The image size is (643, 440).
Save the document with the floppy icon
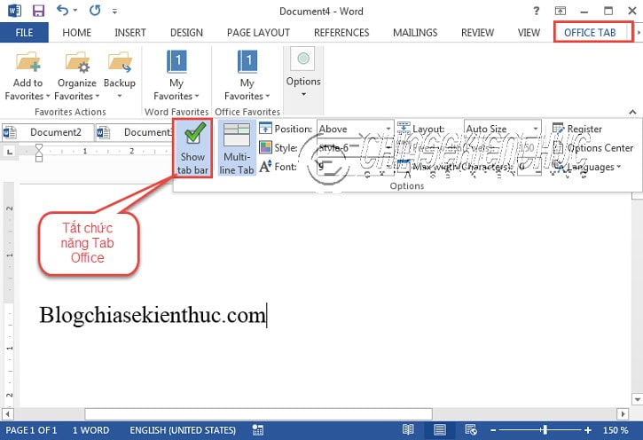38,11
